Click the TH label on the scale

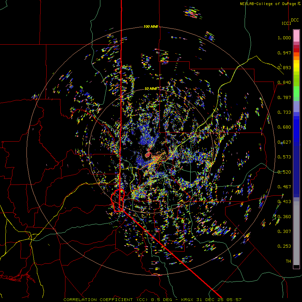[288, 261]
